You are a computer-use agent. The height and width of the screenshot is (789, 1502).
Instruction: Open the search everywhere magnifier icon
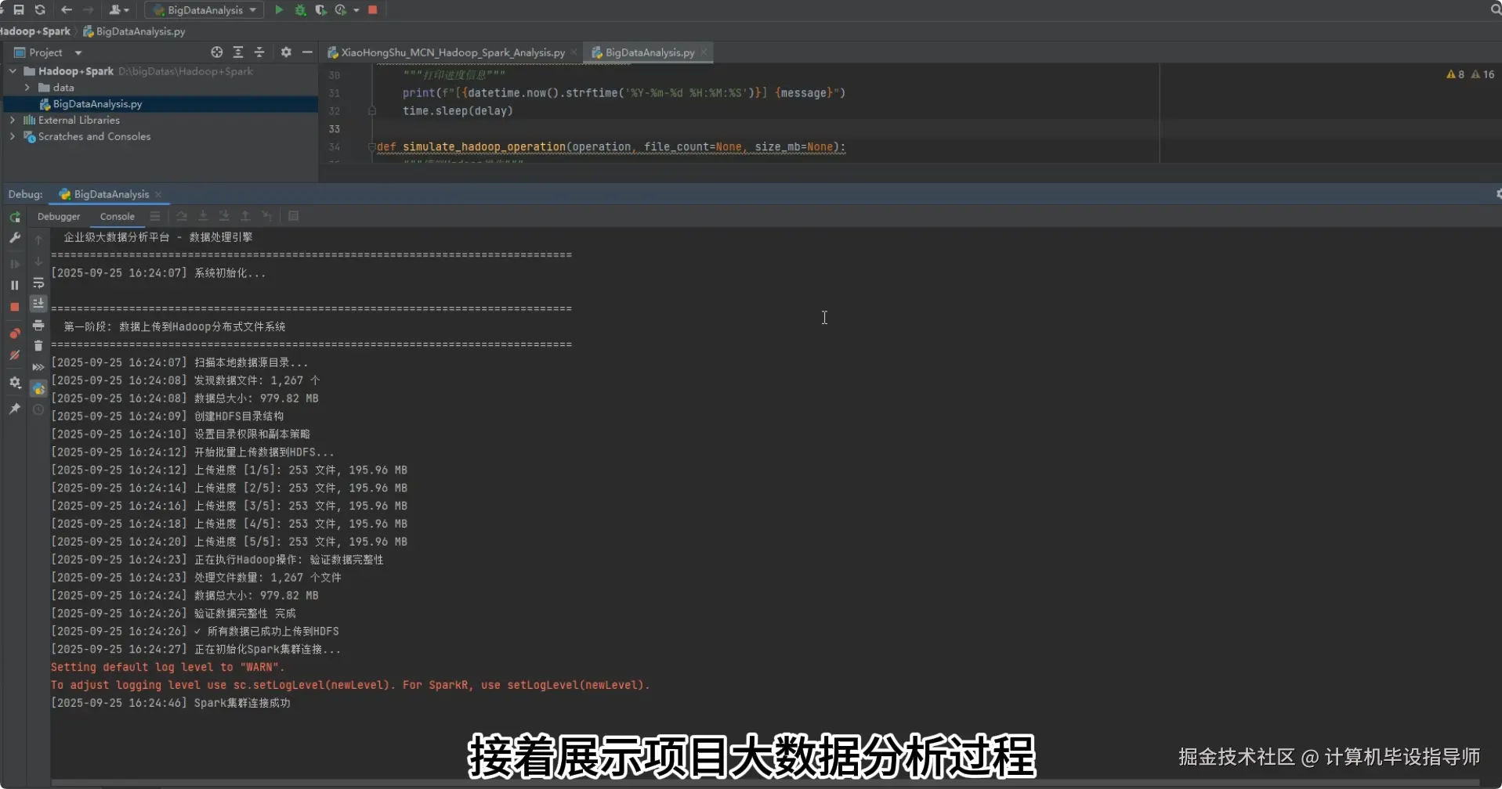(x=1495, y=10)
